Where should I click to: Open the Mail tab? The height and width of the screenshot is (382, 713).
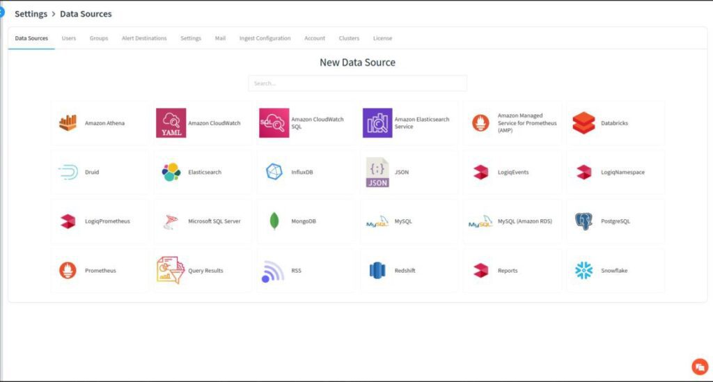click(x=220, y=38)
